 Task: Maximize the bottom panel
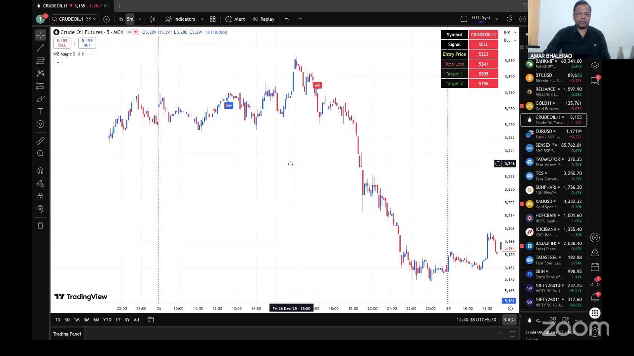coord(512,334)
